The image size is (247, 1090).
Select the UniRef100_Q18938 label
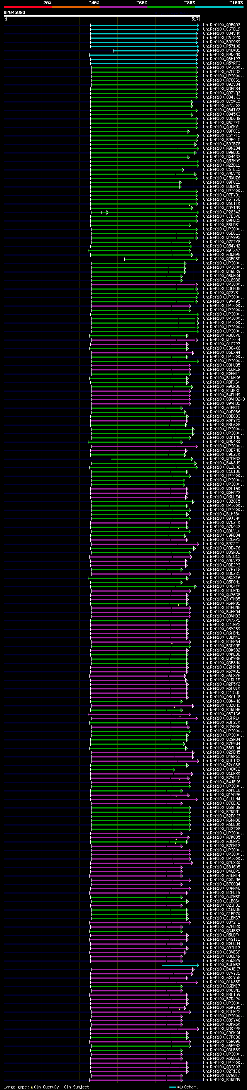222,280
